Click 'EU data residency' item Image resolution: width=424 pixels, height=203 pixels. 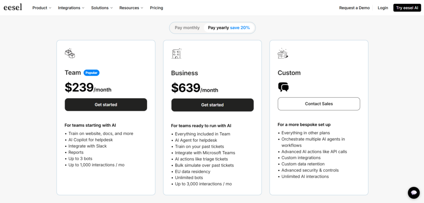point(193,172)
